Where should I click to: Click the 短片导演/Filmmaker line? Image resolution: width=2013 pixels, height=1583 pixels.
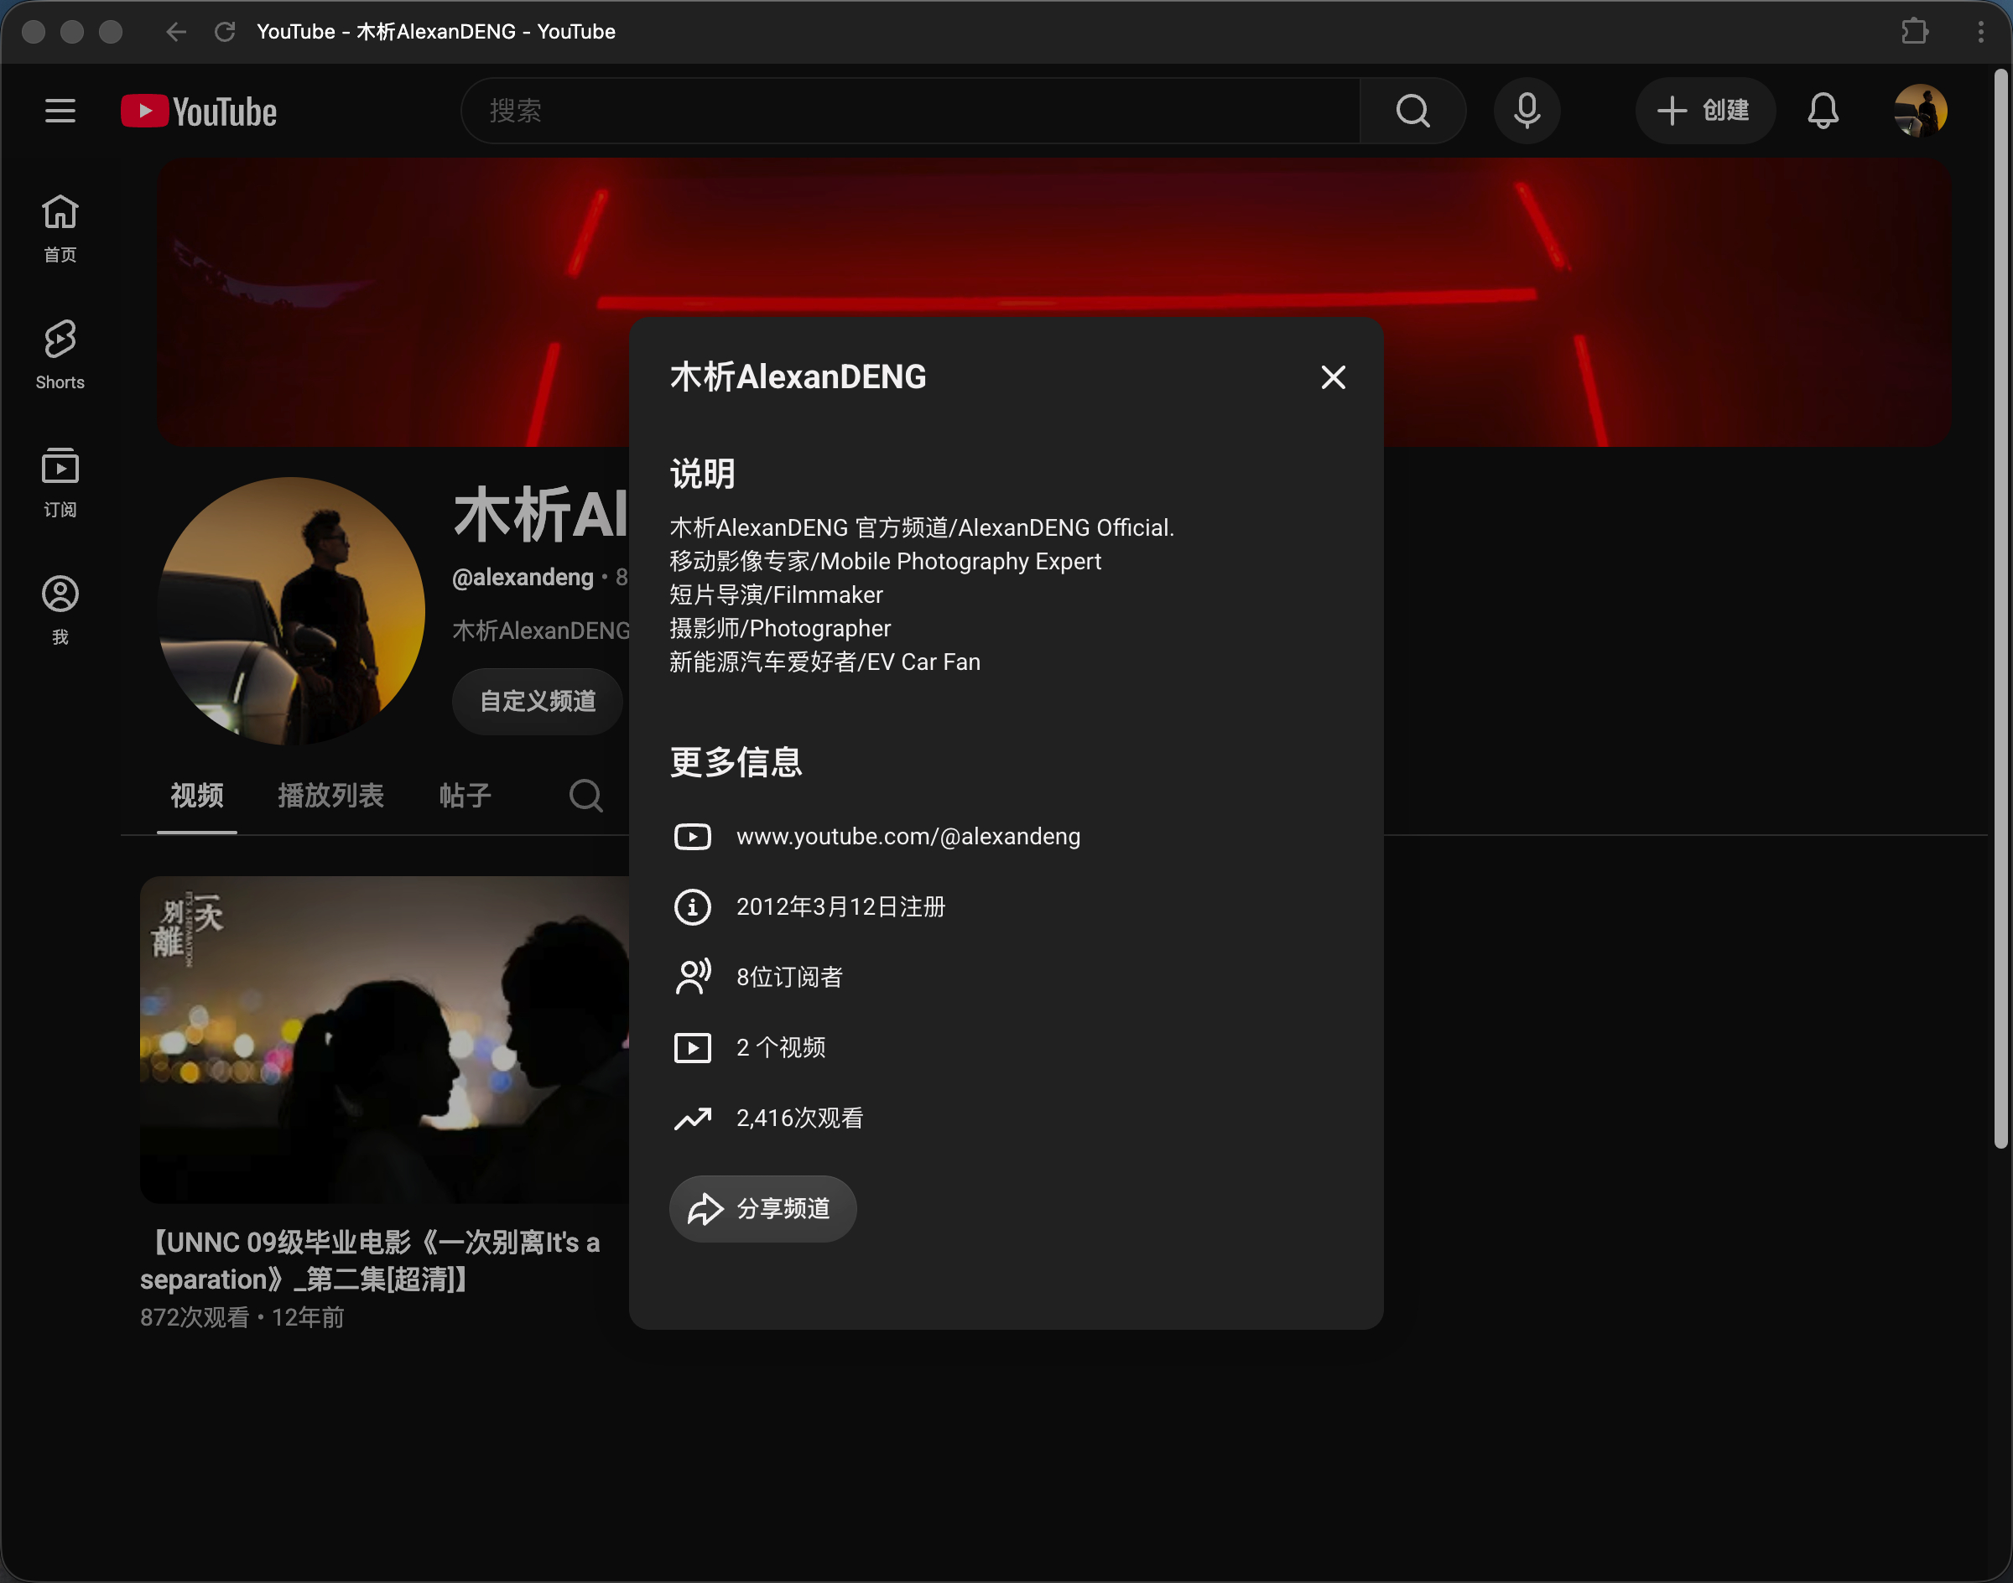coord(776,595)
